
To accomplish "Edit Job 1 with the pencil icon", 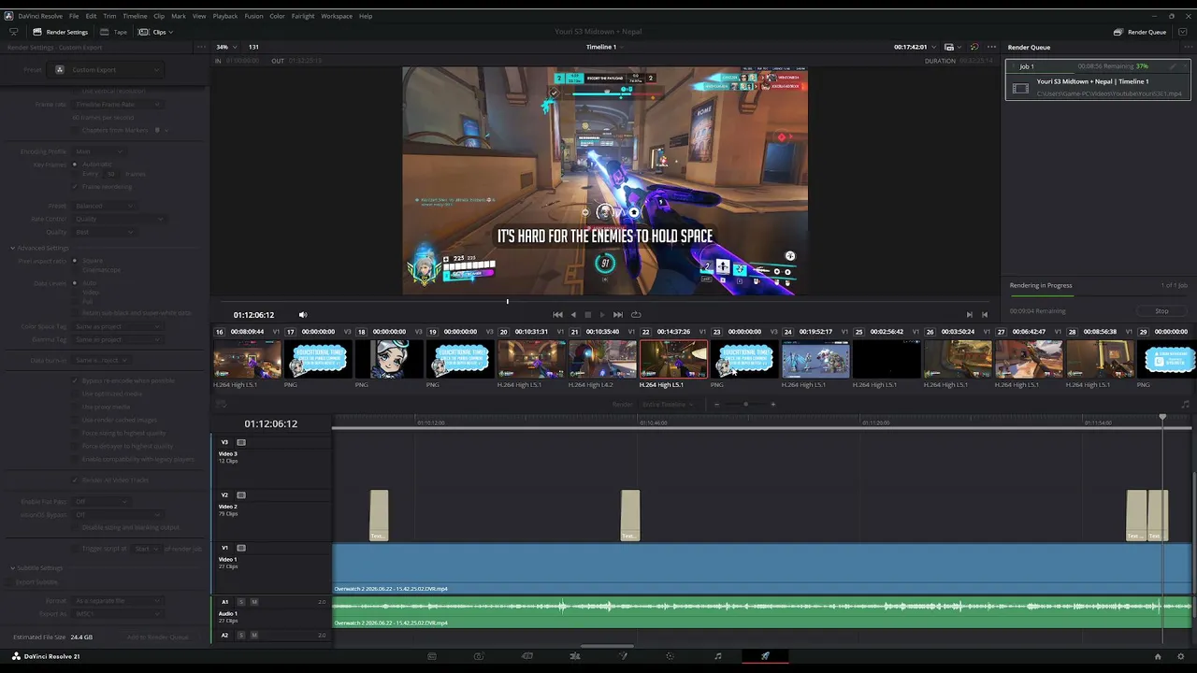I will tap(1172, 66).
